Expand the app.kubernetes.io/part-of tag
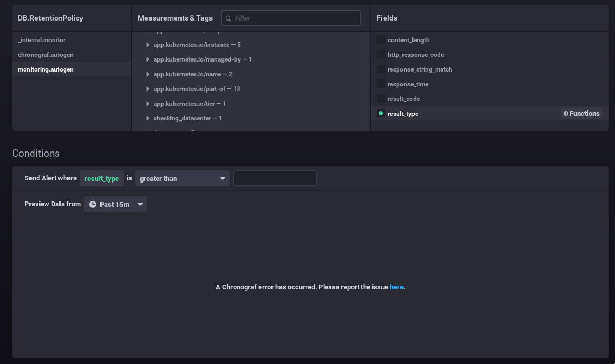615x364 pixels. point(147,89)
